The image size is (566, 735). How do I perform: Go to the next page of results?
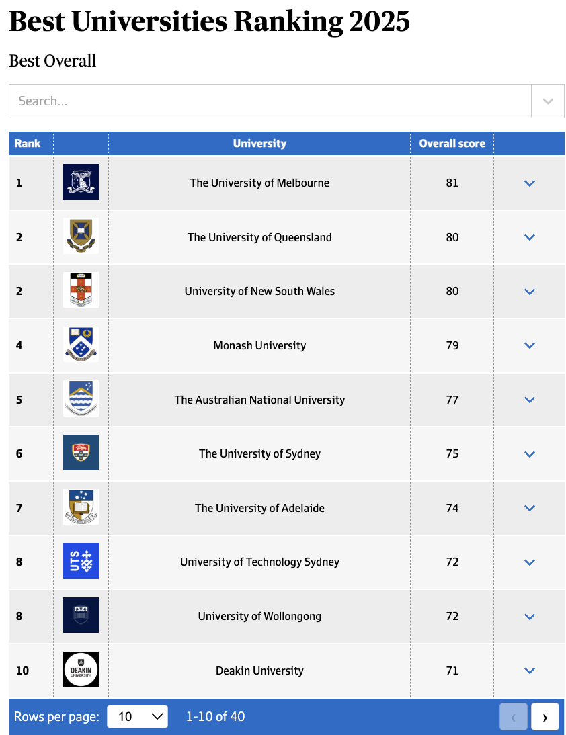tap(544, 717)
